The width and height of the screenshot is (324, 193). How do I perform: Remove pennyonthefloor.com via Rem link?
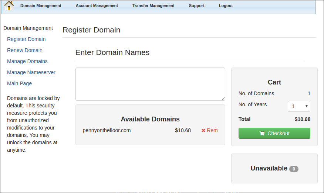coord(209,131)
